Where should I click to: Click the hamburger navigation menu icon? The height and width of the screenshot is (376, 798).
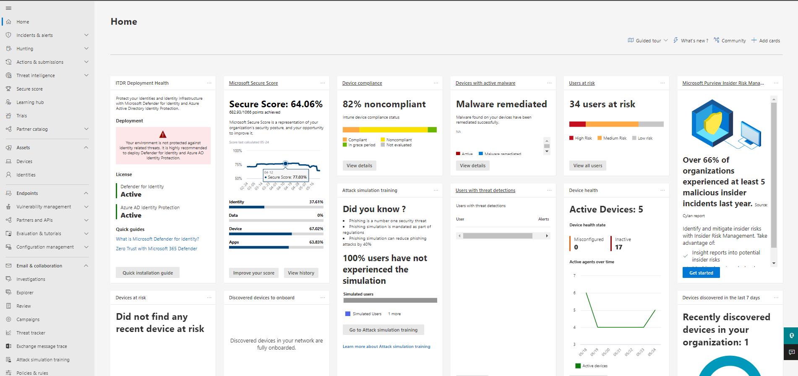(8, 8)
